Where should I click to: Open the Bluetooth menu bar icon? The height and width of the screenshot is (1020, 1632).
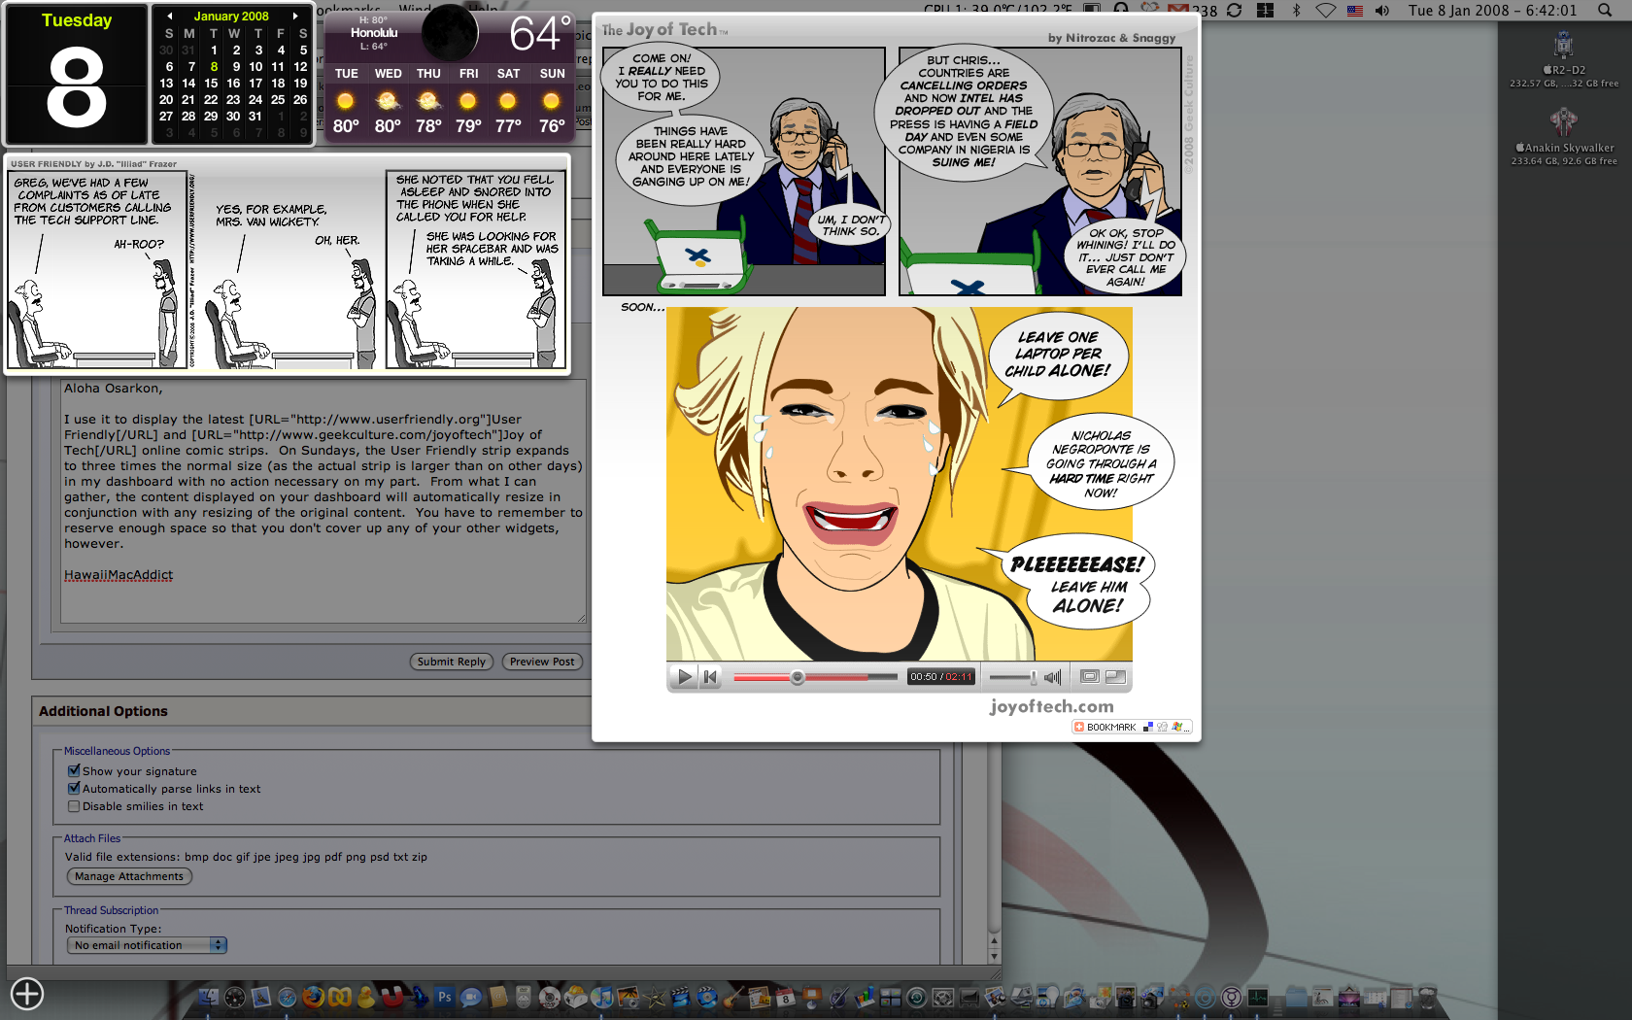pos(1296,10)
